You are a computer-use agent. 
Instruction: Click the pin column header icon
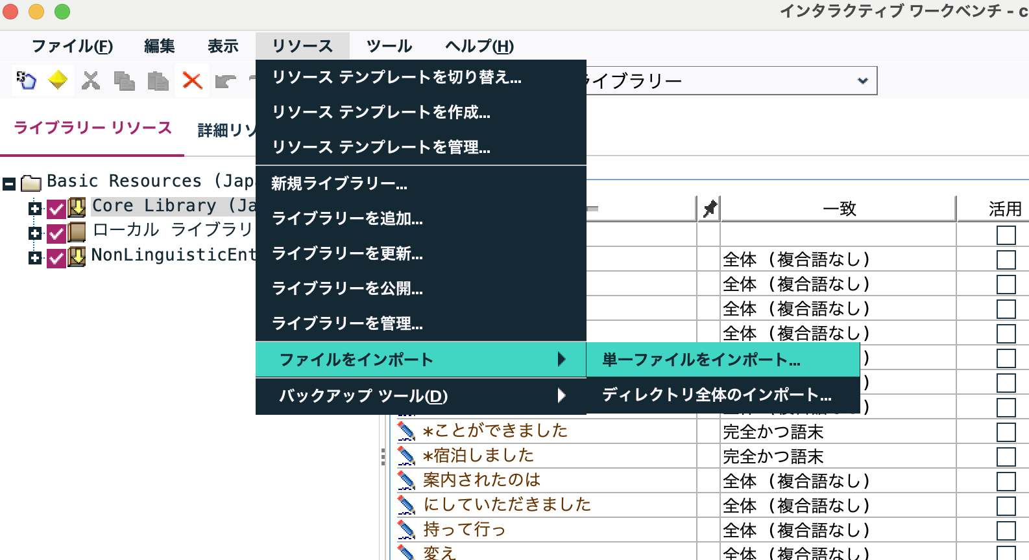pyautogui.click(x=710, y=209)
